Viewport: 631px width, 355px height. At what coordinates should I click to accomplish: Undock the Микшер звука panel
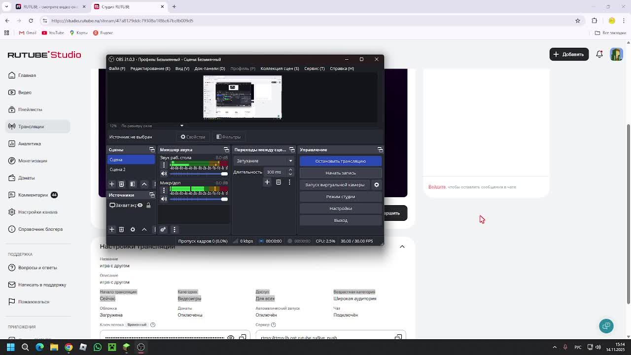coord(226,149)
